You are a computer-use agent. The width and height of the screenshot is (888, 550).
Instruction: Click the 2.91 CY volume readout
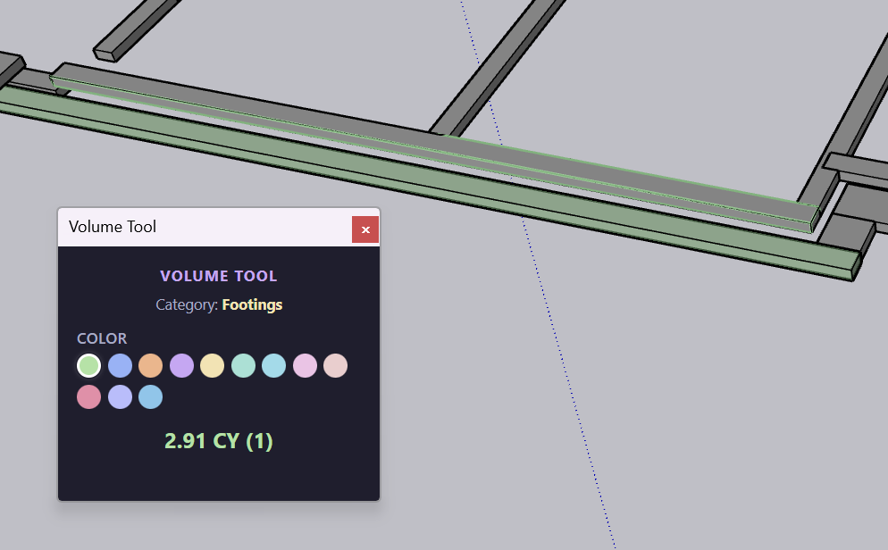click(x=218, y=440)
